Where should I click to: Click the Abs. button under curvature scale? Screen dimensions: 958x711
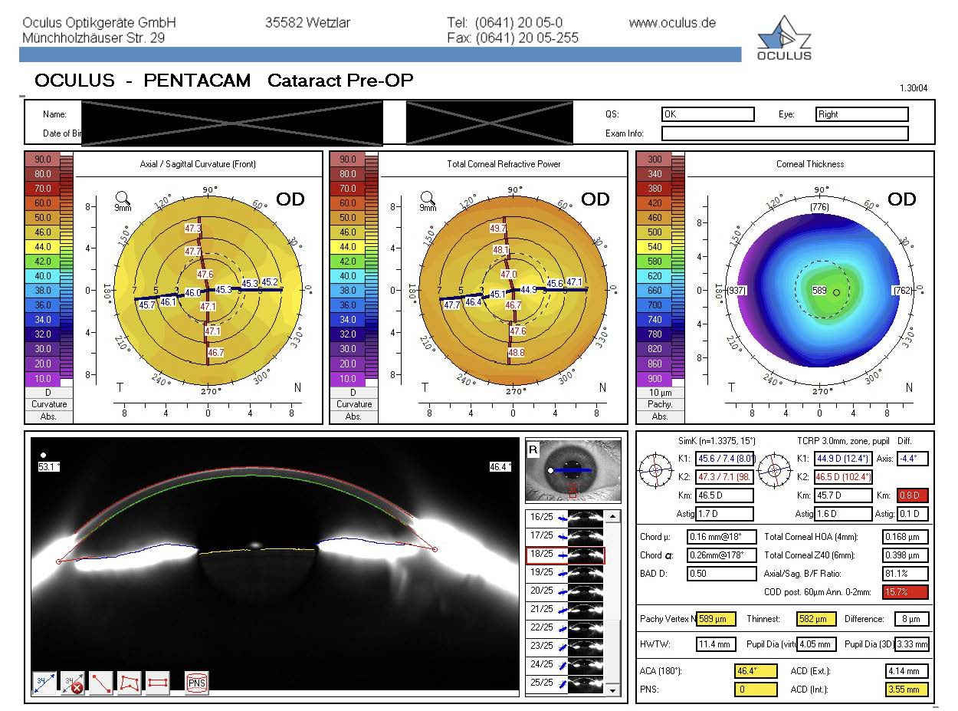click(x=50, y=417)
